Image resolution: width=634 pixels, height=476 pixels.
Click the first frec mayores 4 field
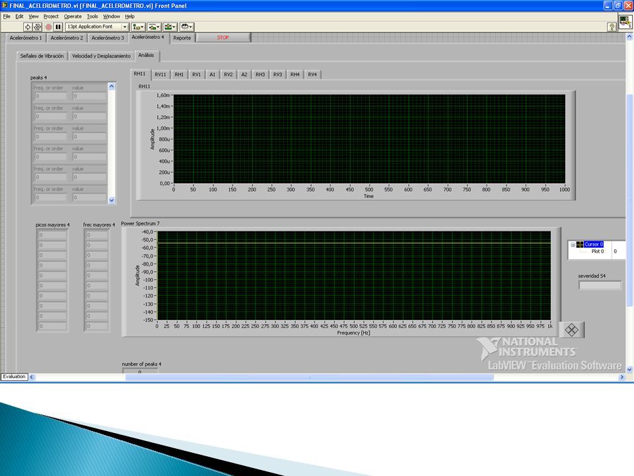(97, 235)
